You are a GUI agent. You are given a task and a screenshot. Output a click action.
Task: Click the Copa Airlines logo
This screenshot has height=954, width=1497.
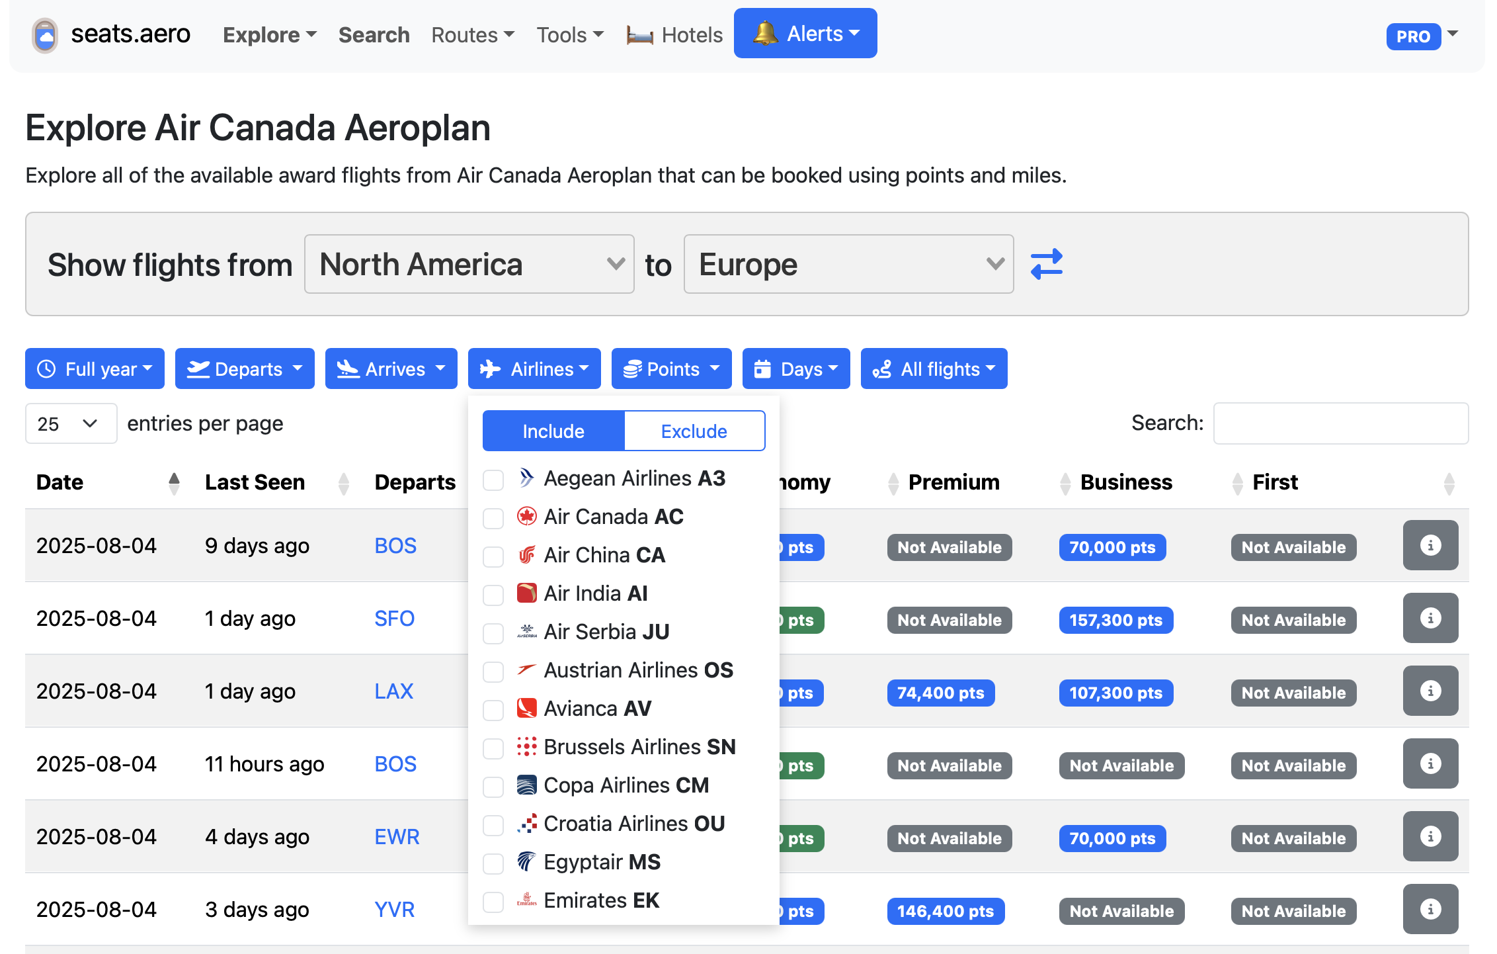tap(526, 785)
